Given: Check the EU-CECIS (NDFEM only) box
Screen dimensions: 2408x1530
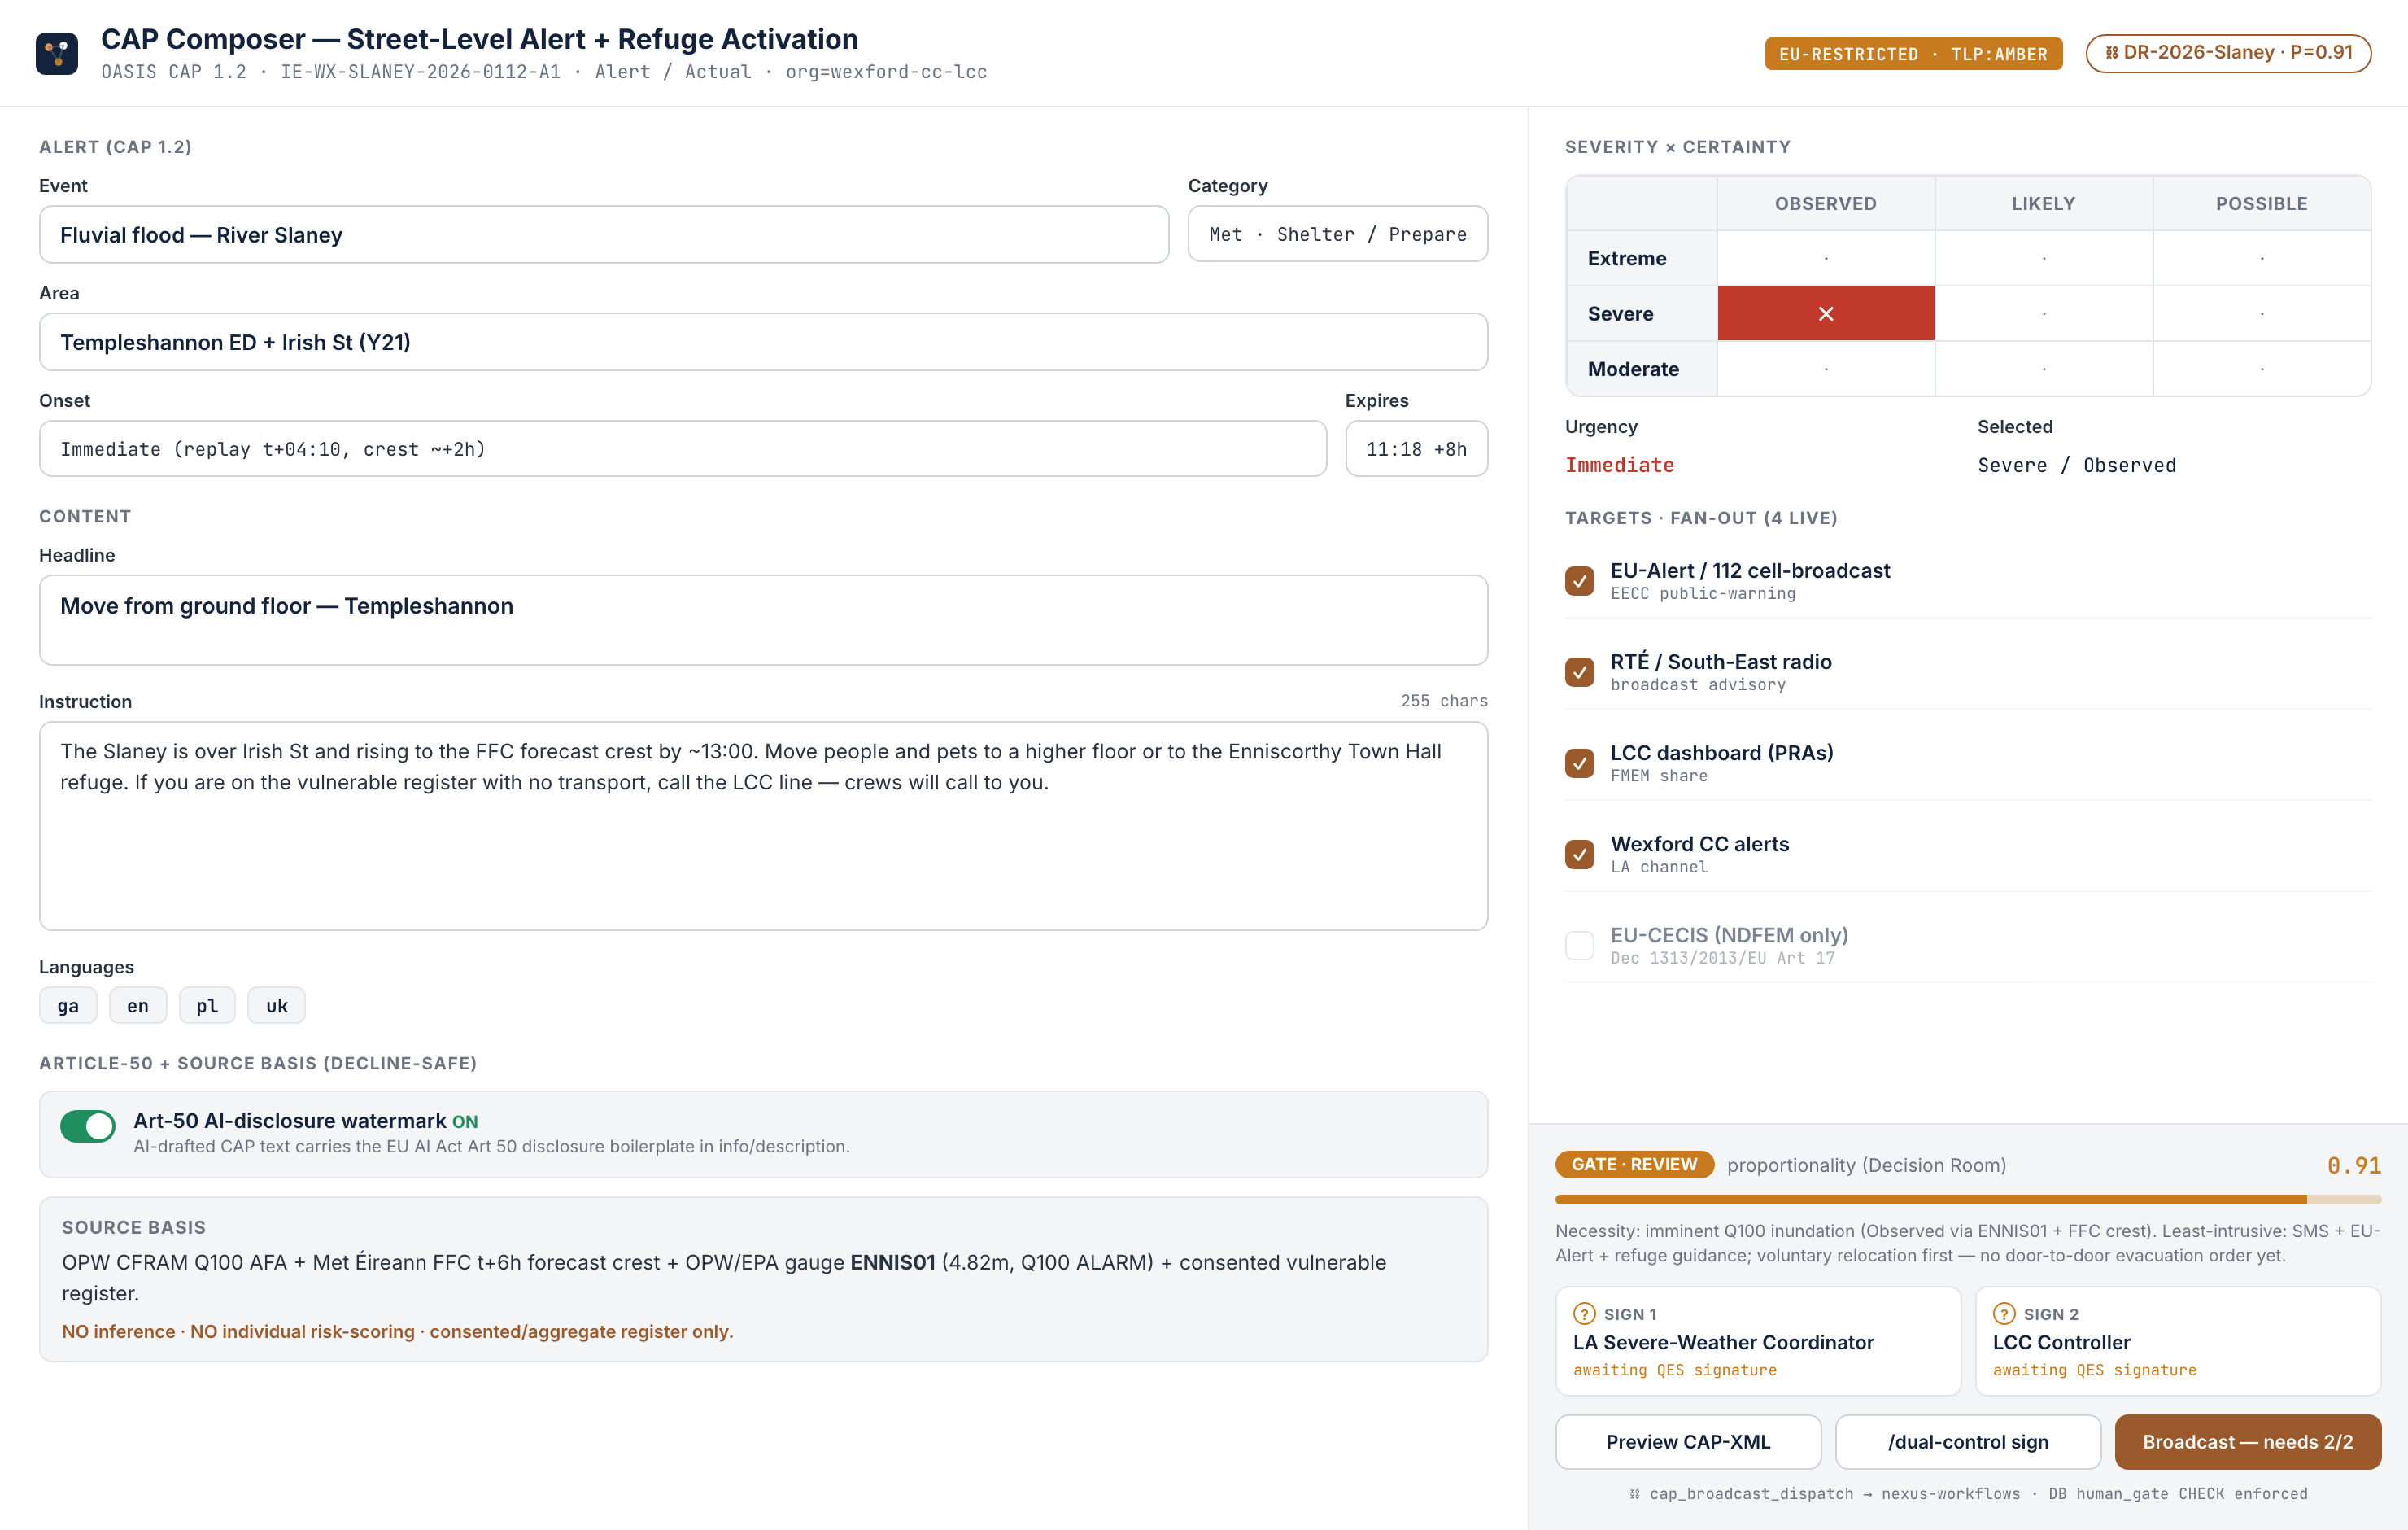Looking at the screenshot, I should tap(1580, 945).
